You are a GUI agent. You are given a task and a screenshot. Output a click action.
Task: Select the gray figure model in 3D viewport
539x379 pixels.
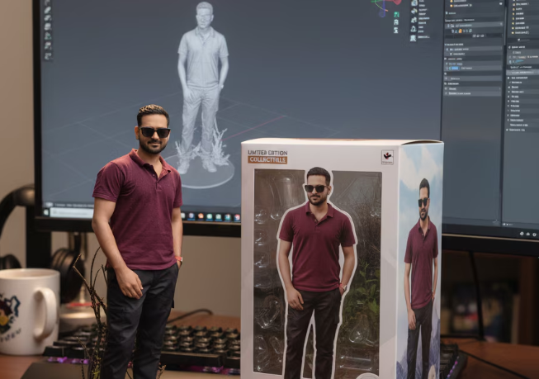(x=203, y=83)
